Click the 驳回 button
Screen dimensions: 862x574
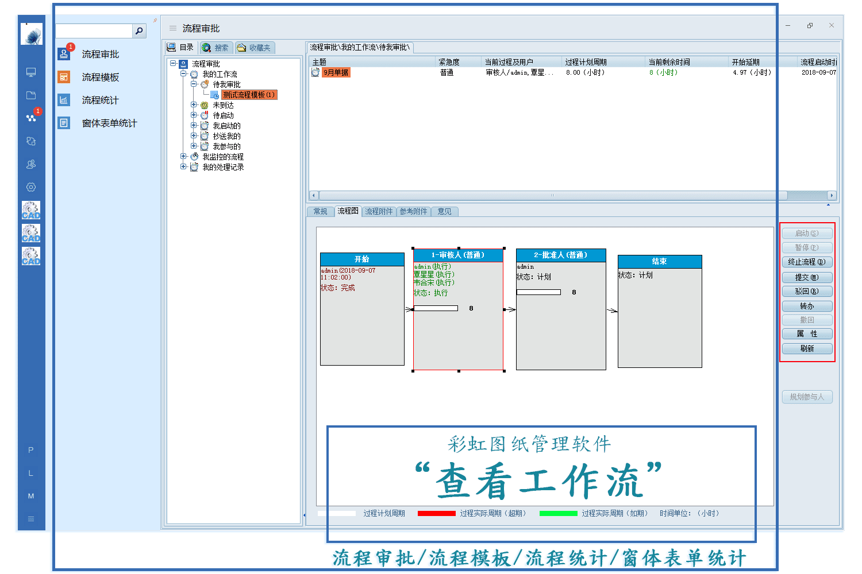[807, 292]
